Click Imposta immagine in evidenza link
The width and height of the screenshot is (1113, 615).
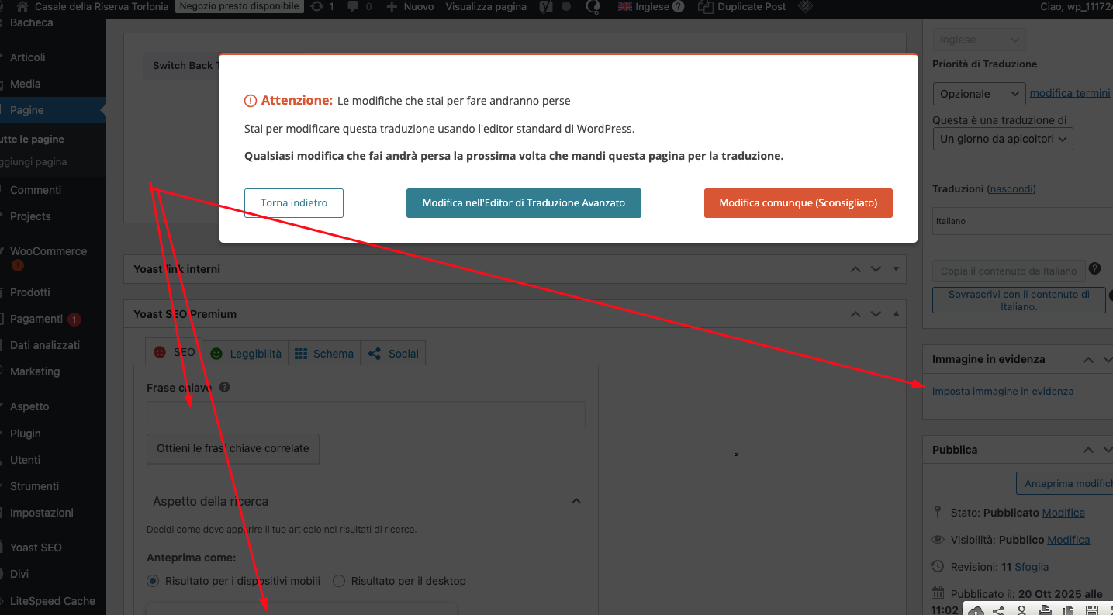1002,392
